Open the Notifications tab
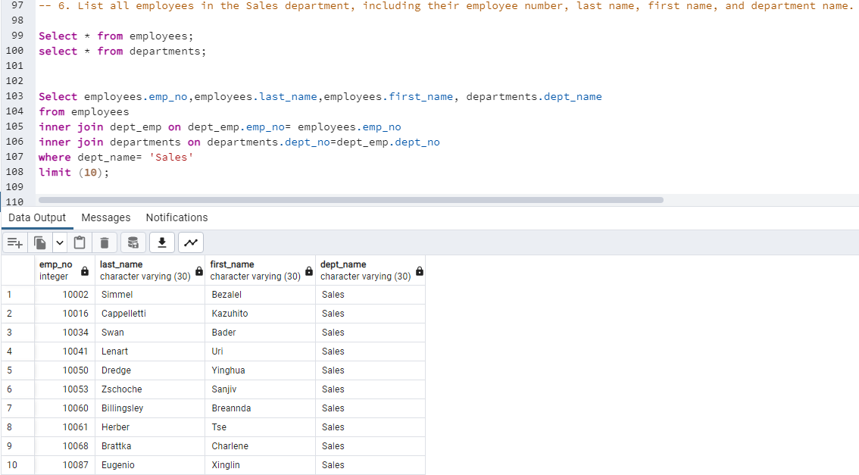Screen dimensions: 859x475 176,217
